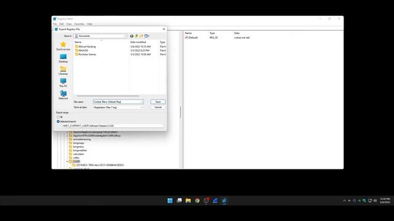Open the View menu button
The width and height of the screenshot is (394, 221).
[147, 36]
